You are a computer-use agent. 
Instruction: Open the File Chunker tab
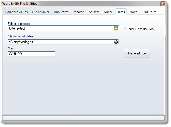[x=41, y=12]
